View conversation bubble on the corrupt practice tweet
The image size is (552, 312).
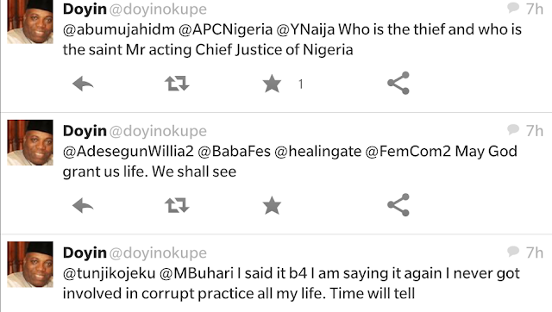pos(513,252)
